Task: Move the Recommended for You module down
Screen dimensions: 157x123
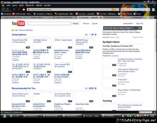Action: 93,88
